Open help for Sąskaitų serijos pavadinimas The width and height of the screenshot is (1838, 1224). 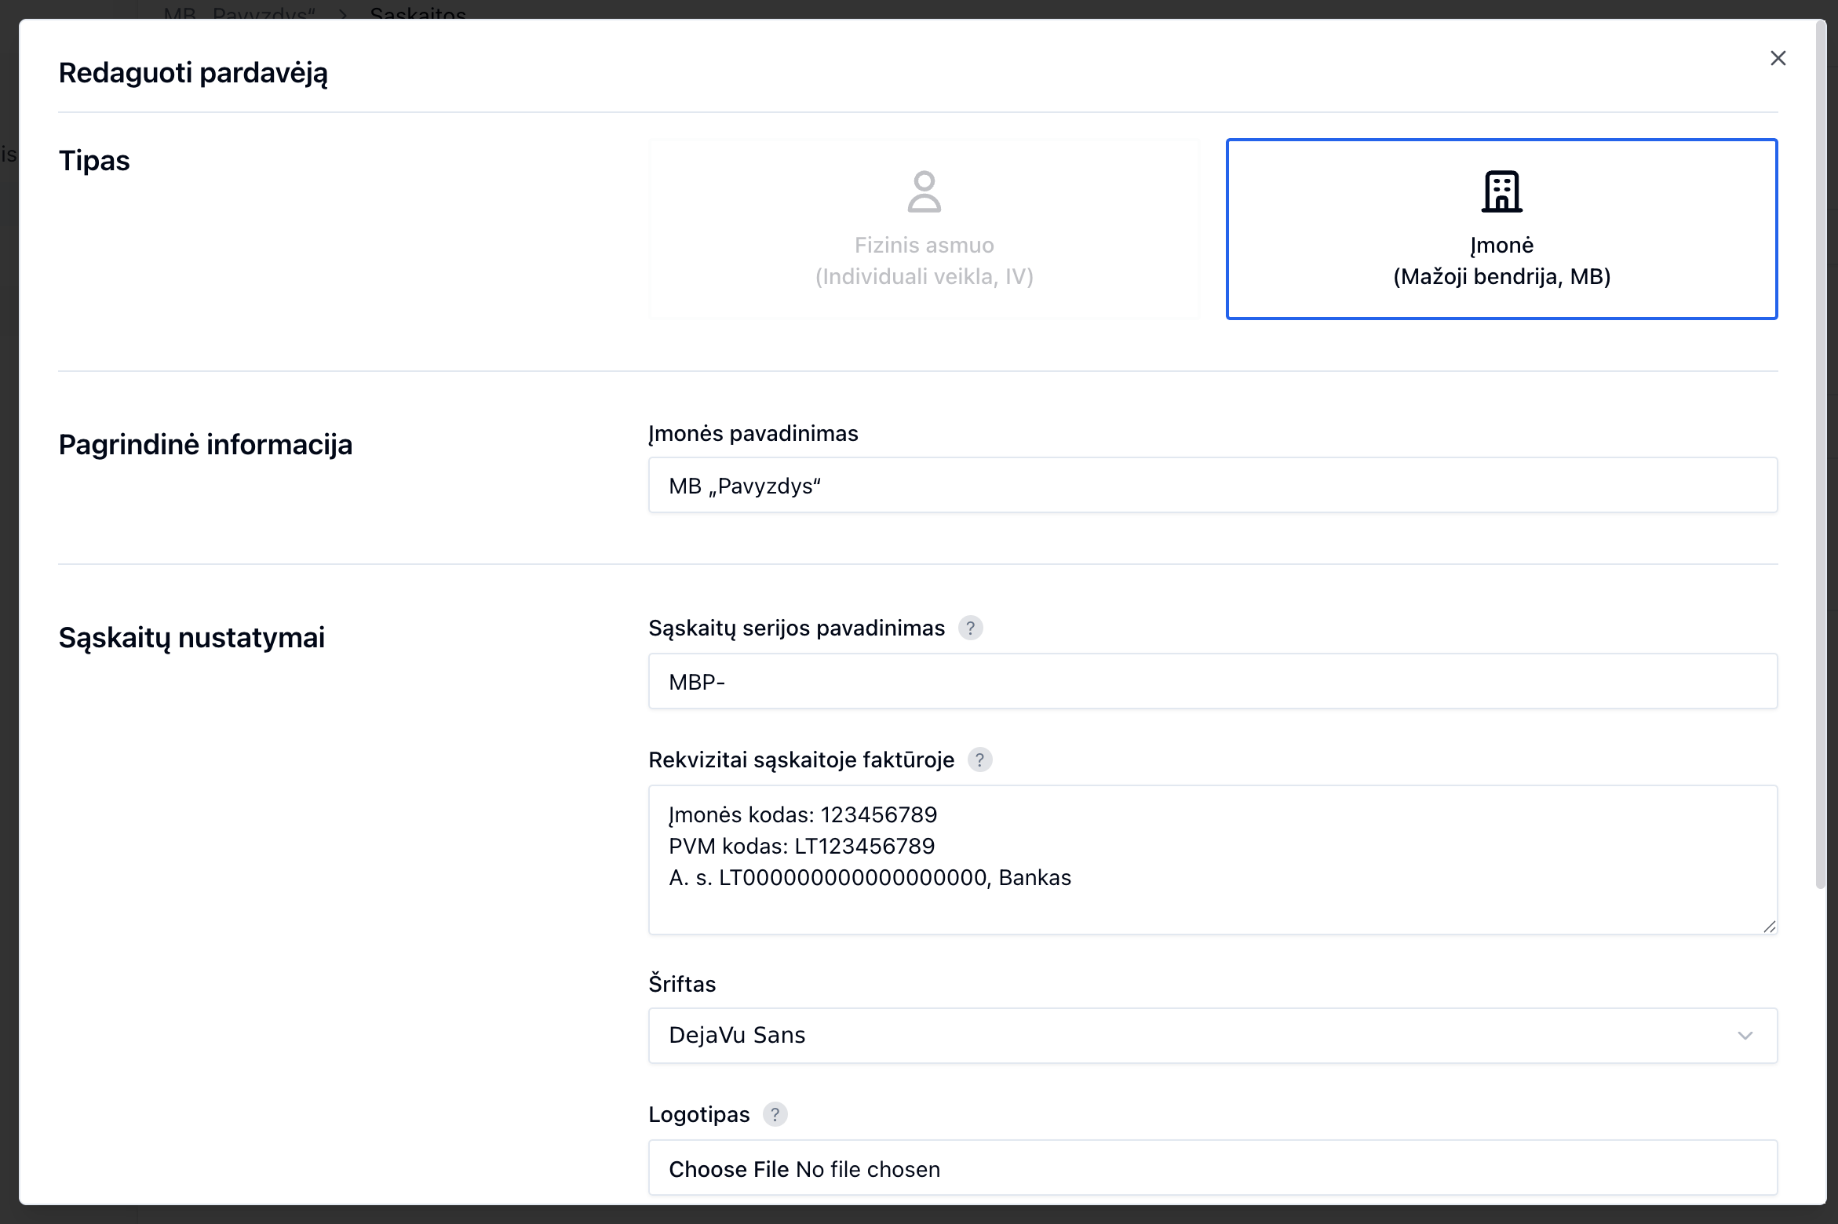pos(970,628)
